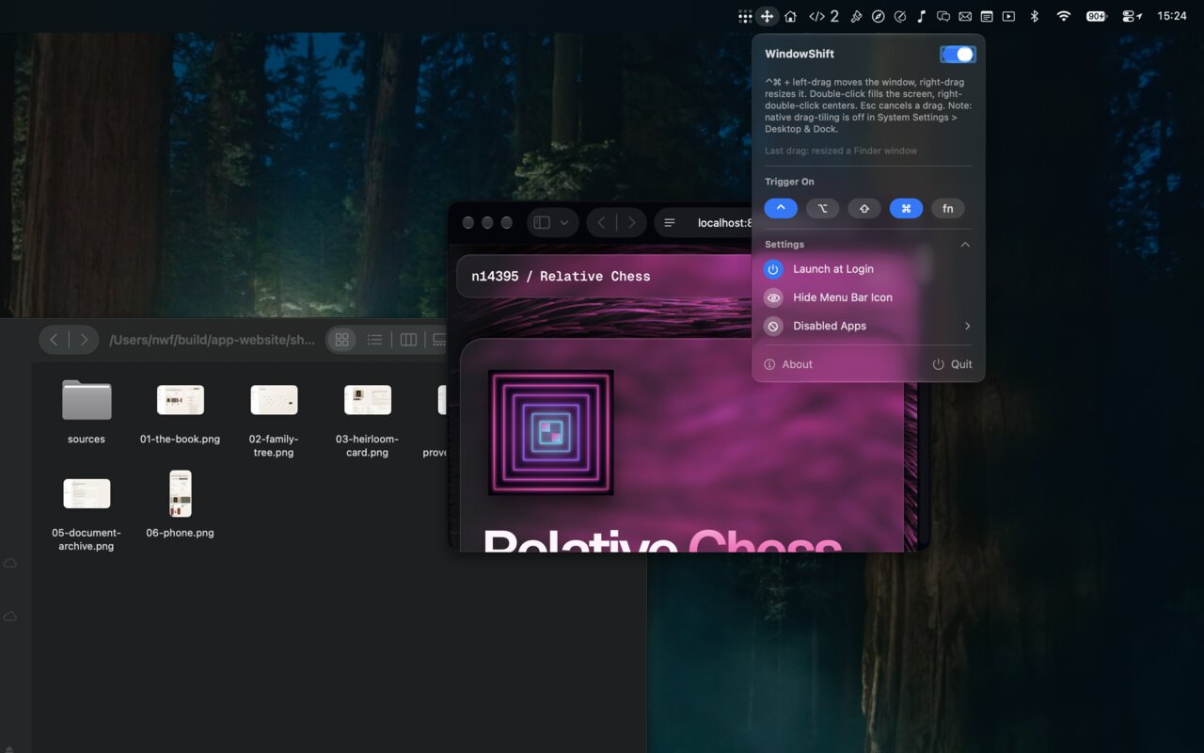
Task: Open the mail envelope menu bar icon
Action: [965, 16]
